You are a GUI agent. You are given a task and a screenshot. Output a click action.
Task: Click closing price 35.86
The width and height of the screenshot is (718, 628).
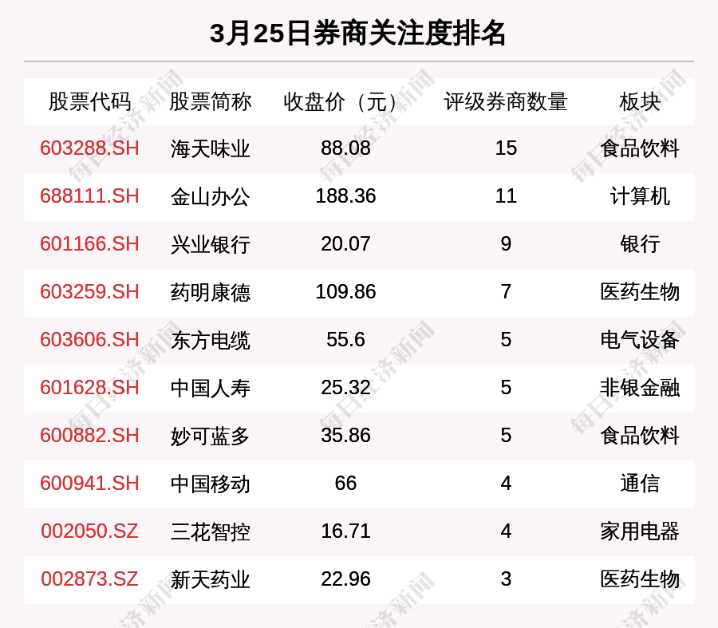click(345, 435)
